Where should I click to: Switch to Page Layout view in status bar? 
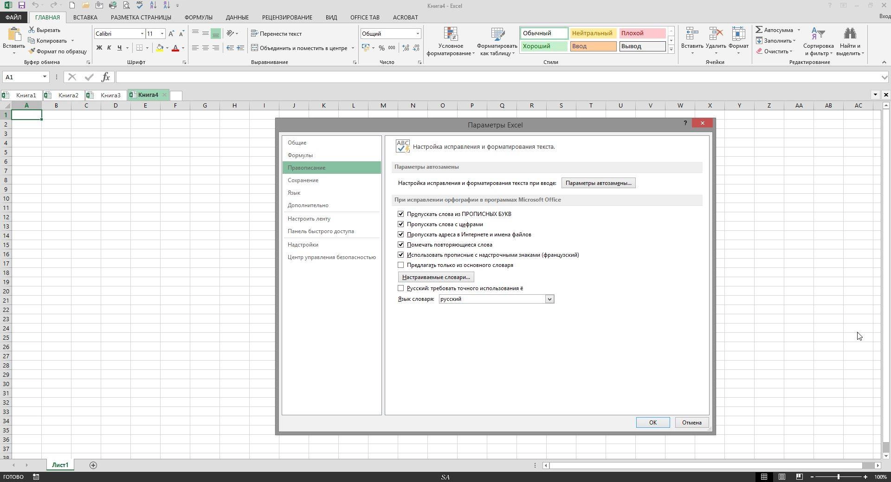coord(782,476)
